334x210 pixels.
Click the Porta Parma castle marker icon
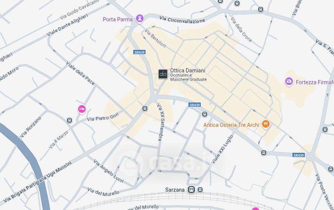click(140, 19)
